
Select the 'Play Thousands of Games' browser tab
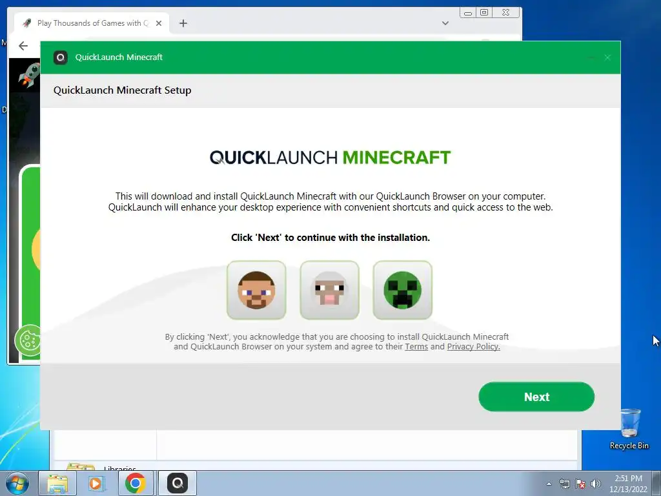pos(92,23)
